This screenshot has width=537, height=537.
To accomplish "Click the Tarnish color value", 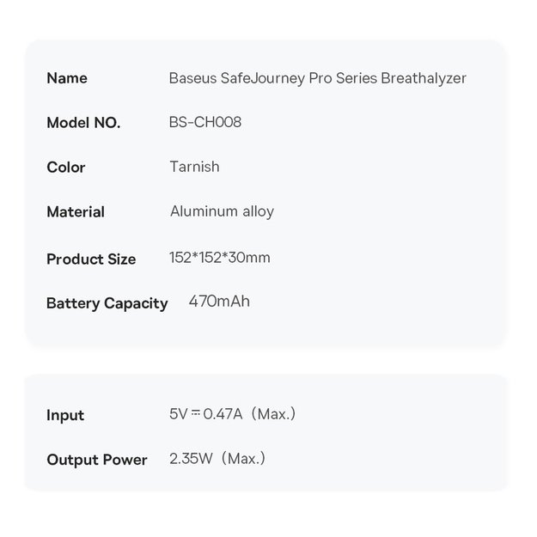I will (x=194, y=167).
